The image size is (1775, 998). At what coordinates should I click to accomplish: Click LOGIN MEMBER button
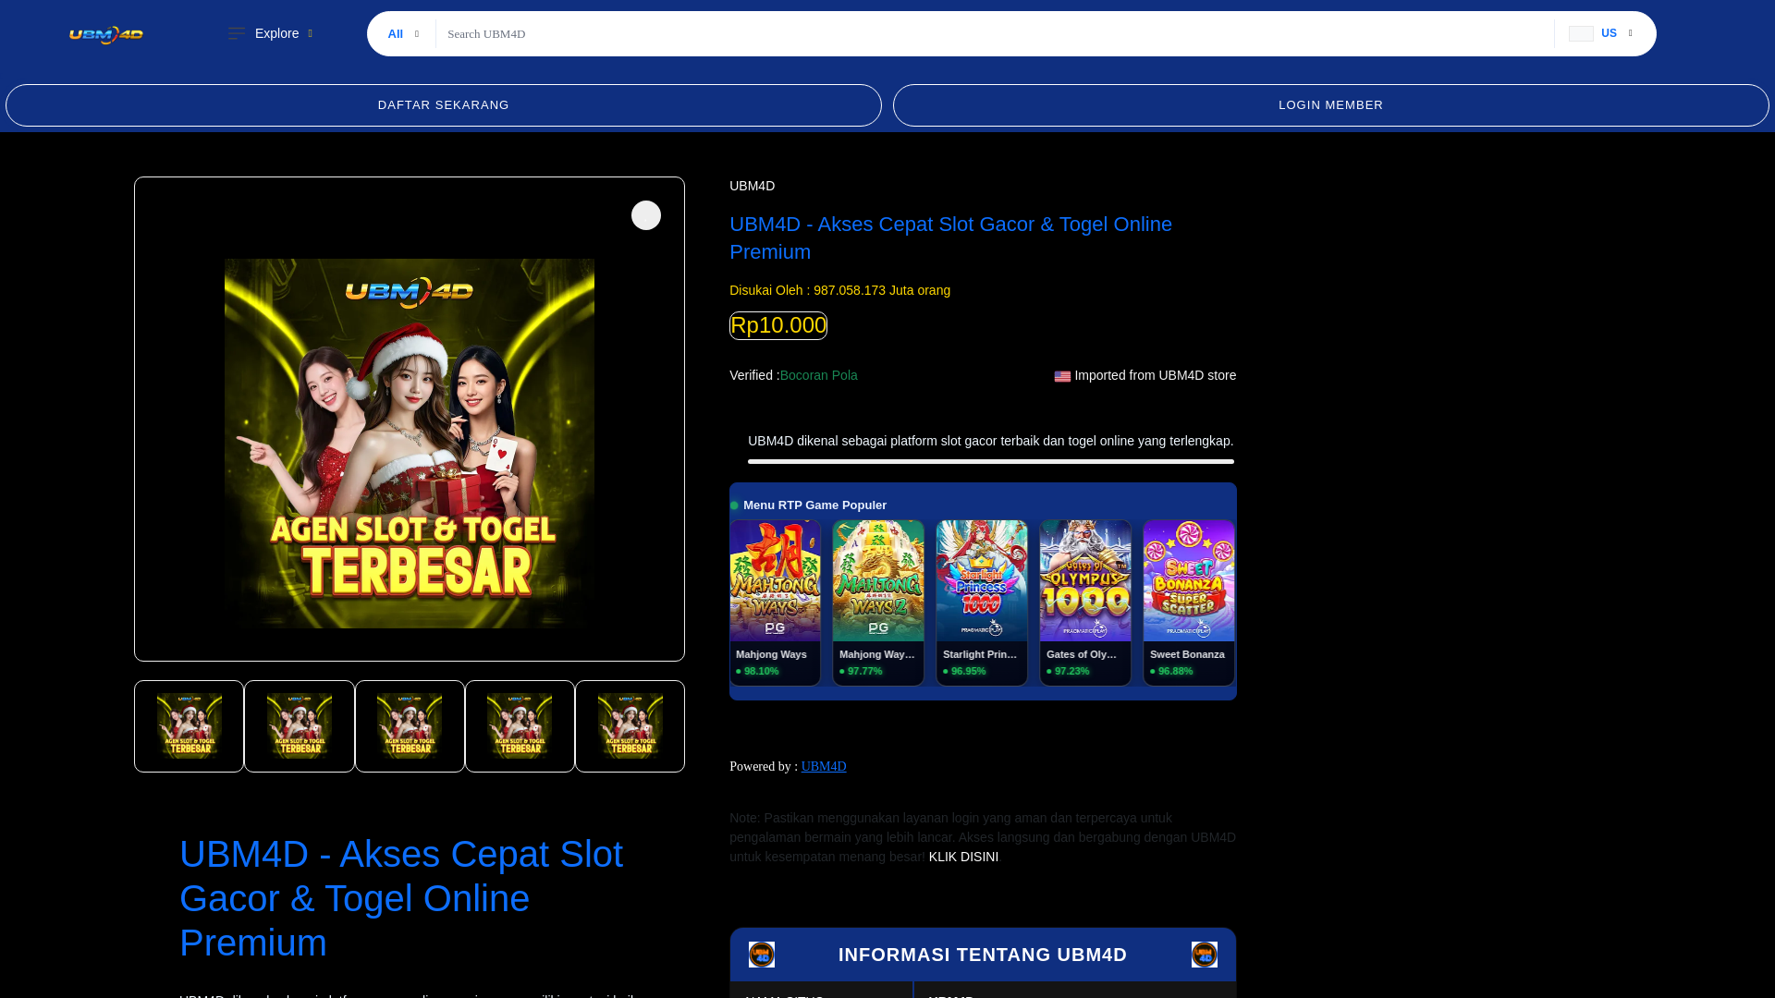1331,105
